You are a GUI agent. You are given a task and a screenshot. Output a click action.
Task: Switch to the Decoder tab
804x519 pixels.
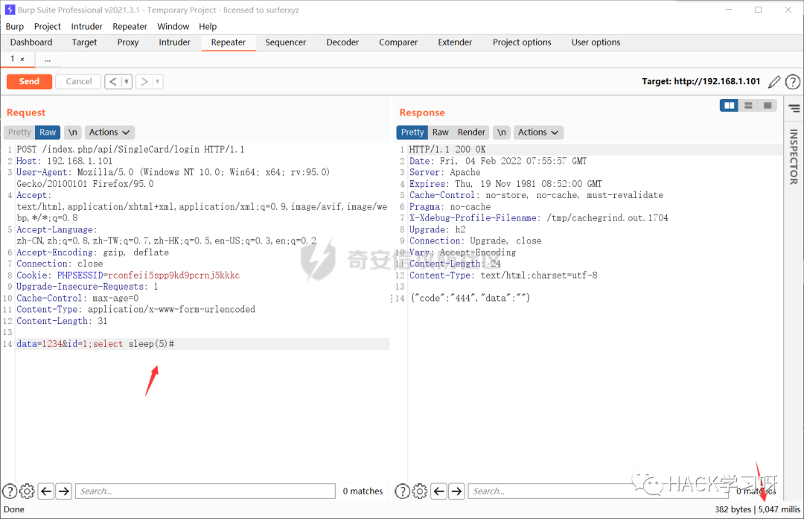342,42
